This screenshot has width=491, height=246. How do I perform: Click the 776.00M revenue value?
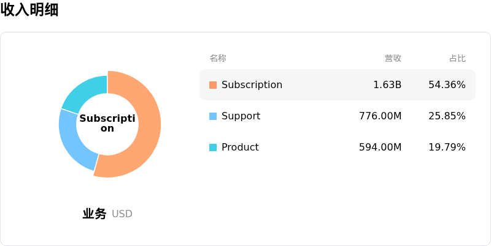pos(380,116)
